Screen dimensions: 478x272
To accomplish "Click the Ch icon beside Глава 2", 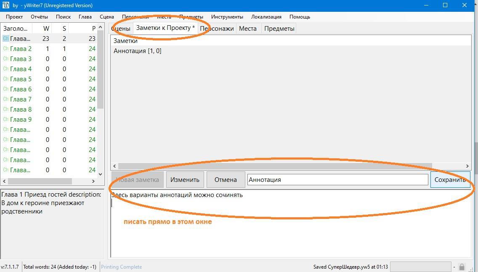I will [5, 49].
